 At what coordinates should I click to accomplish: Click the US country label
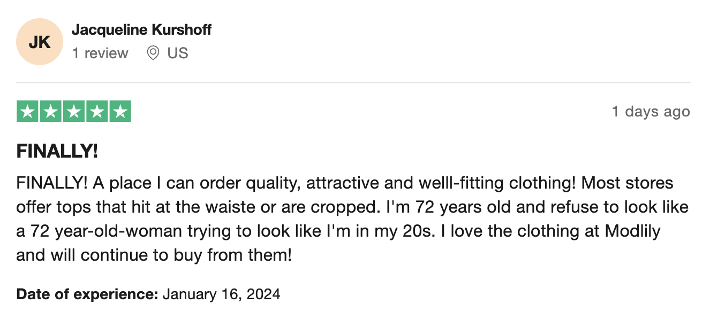pyautogui.click(x=177, y=53)
